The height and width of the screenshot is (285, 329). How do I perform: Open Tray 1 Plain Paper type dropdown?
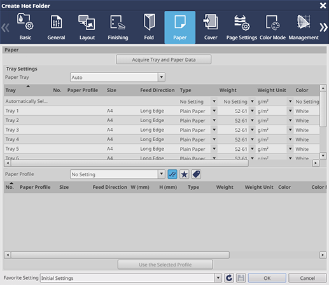click(214, 111)
